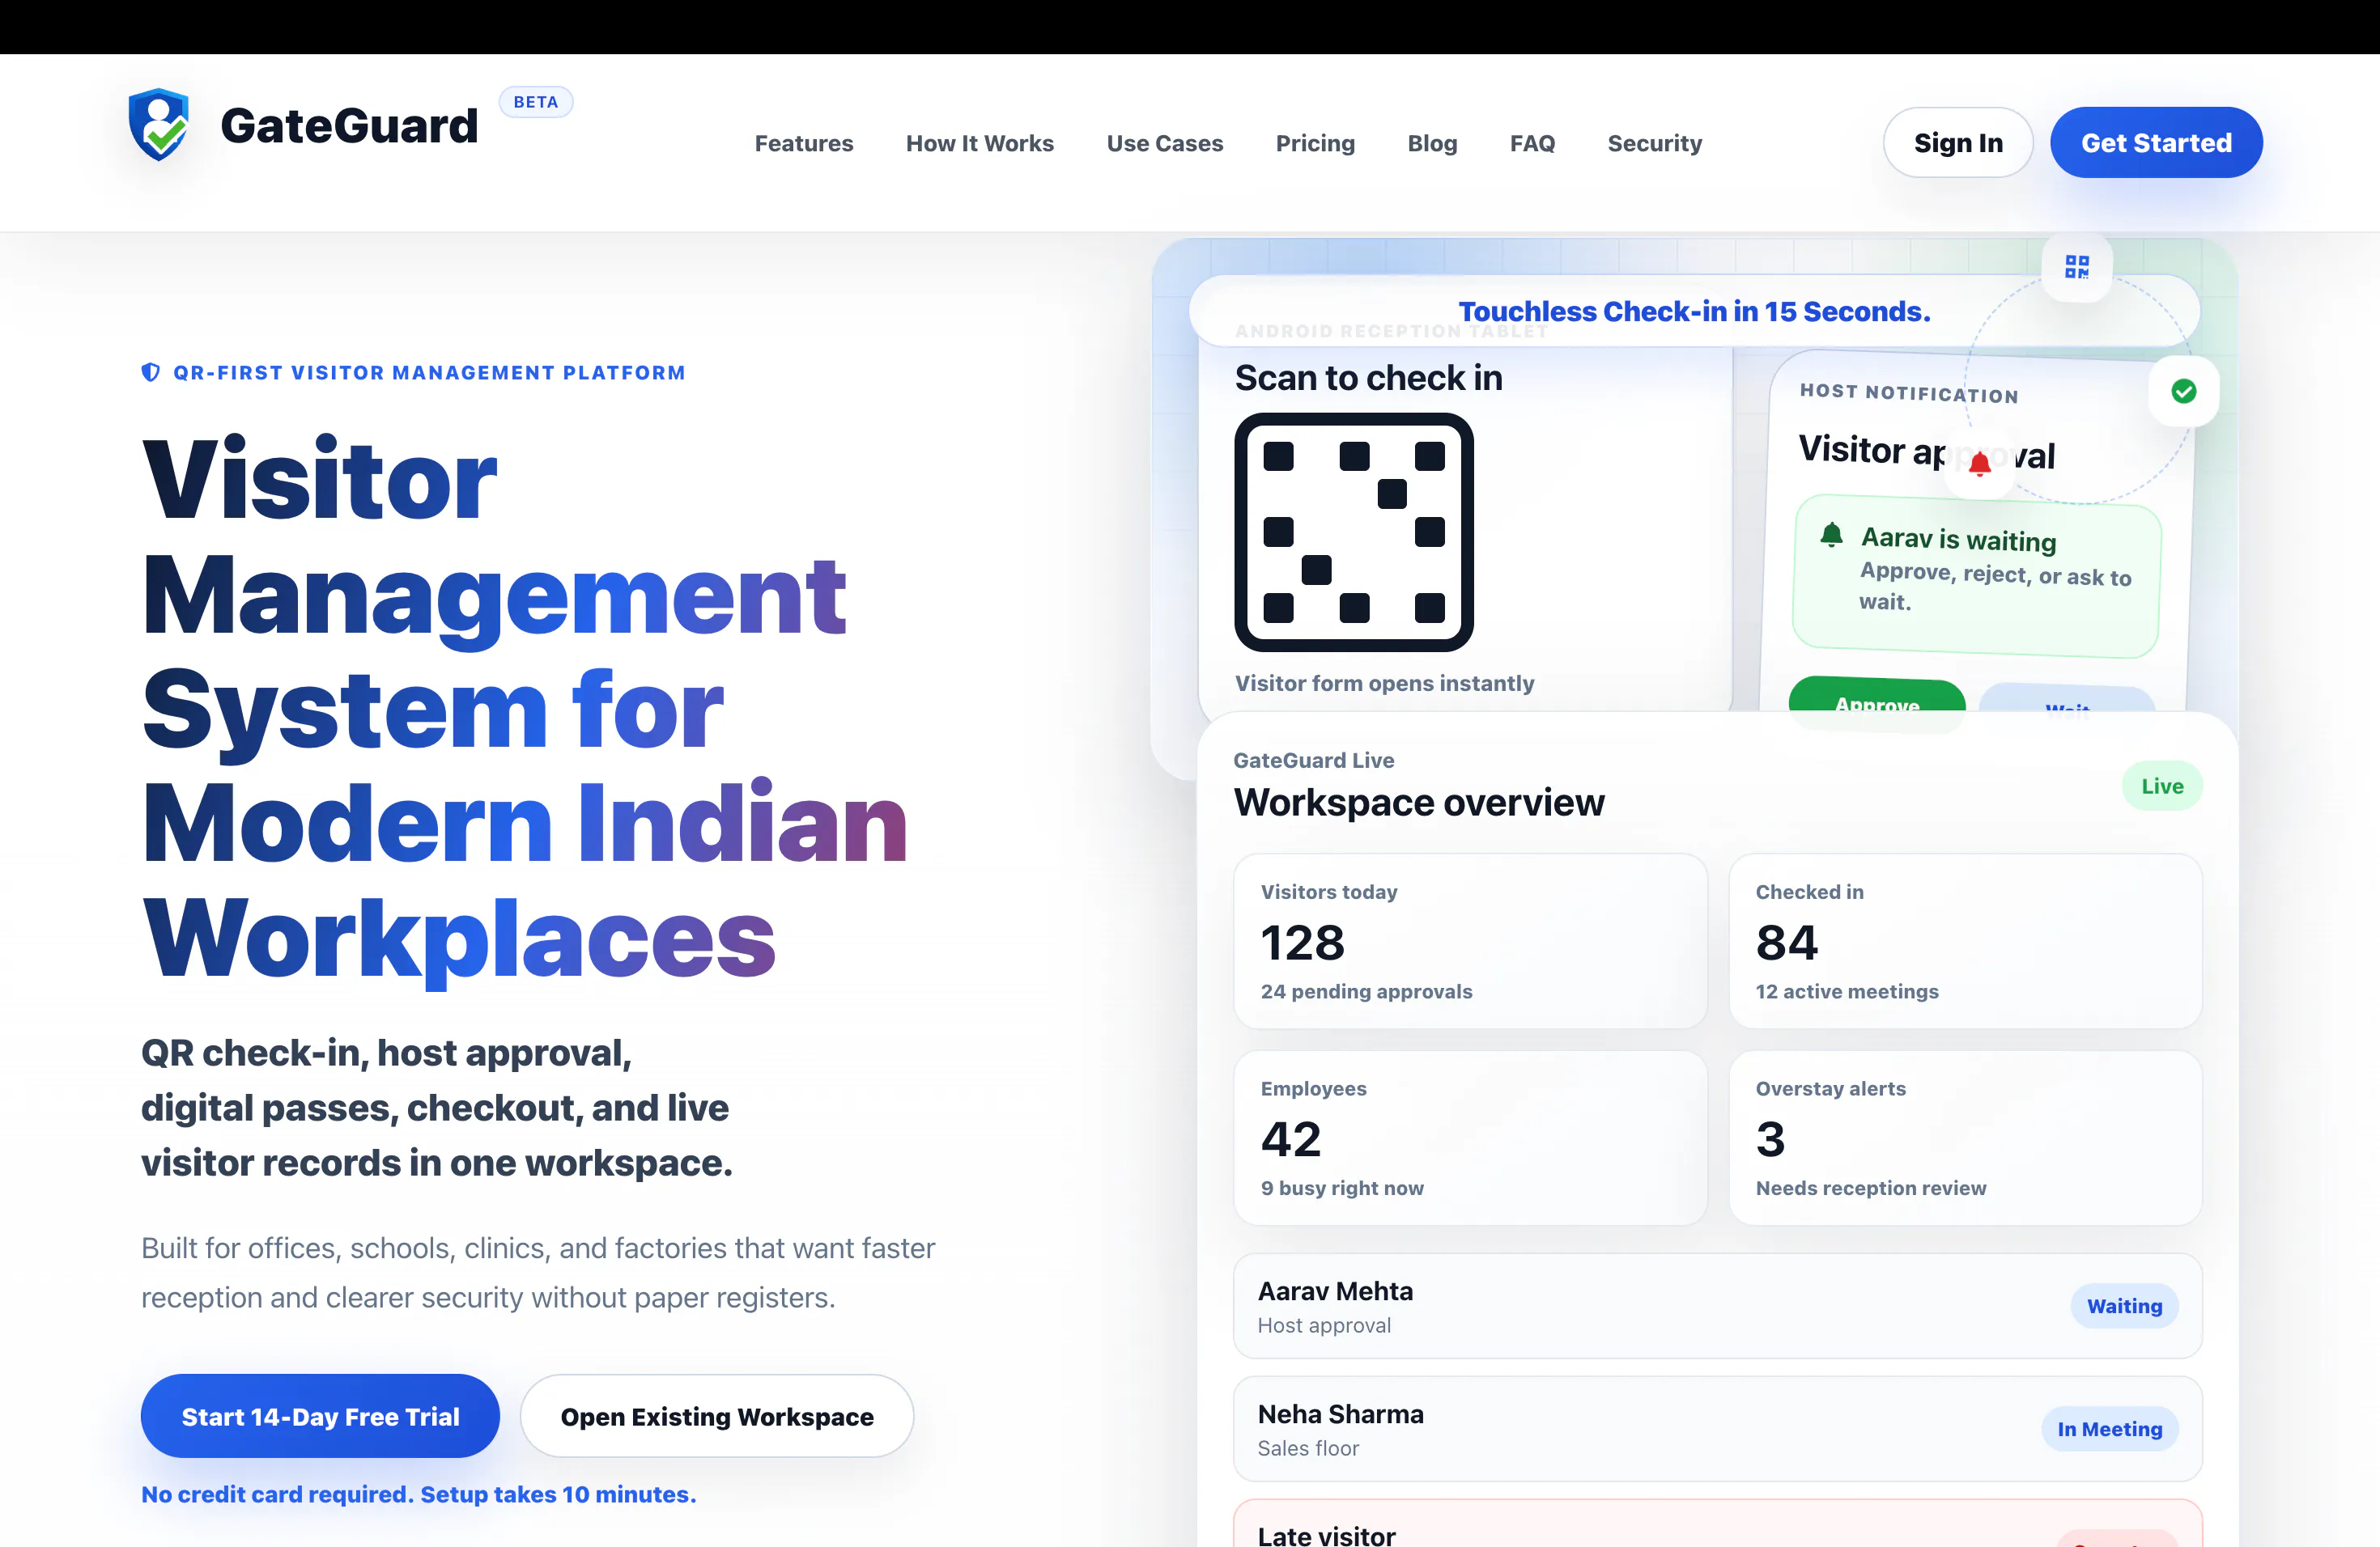Click '12 active meetings' text

(x=1846, y=991)
